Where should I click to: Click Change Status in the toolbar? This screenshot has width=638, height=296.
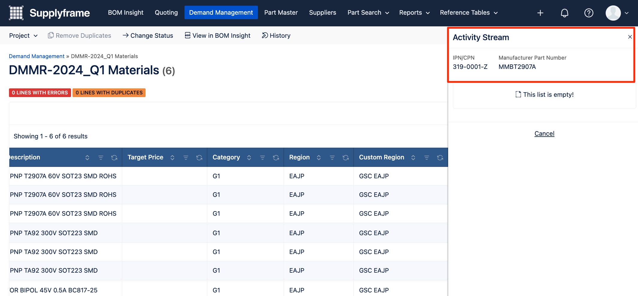pos(148,35)
